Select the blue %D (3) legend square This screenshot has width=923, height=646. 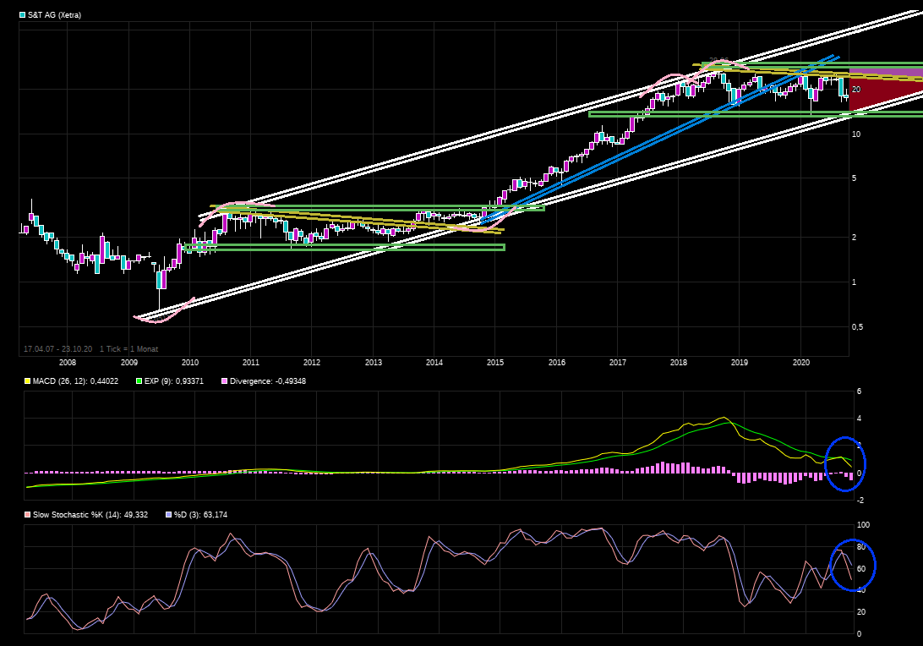pos(170,514)
